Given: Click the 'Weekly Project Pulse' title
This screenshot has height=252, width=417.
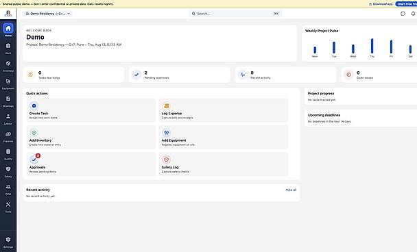Looking at the screenshot, I should pos(322,31).
